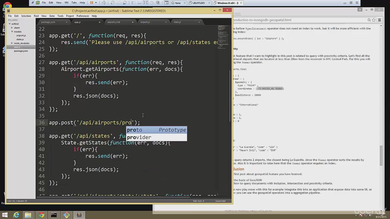390x219 pixels.
Task: Click unsaved dot on app.js tab
Action: 99,22
